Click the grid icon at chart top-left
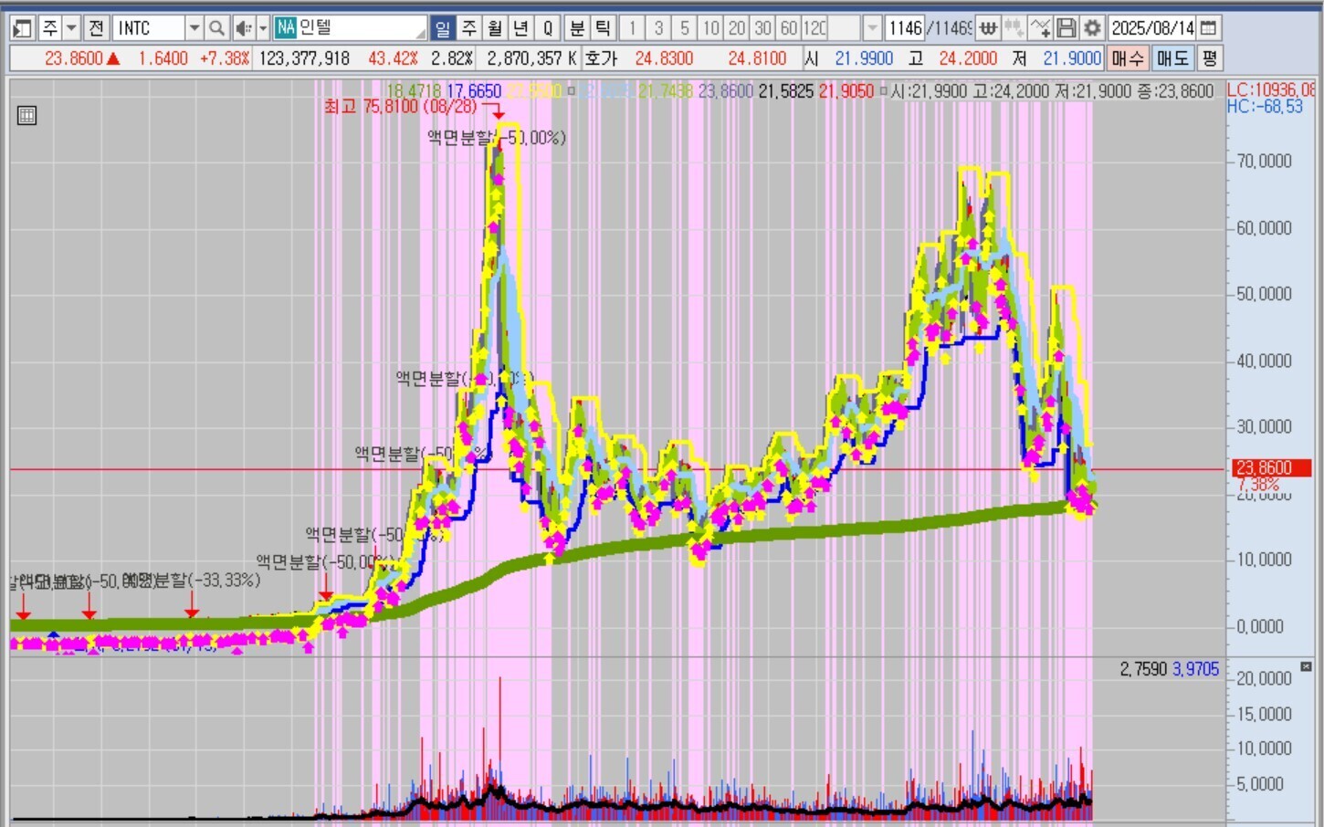Viewport: 1324px width, 827px height. (26, 116)
